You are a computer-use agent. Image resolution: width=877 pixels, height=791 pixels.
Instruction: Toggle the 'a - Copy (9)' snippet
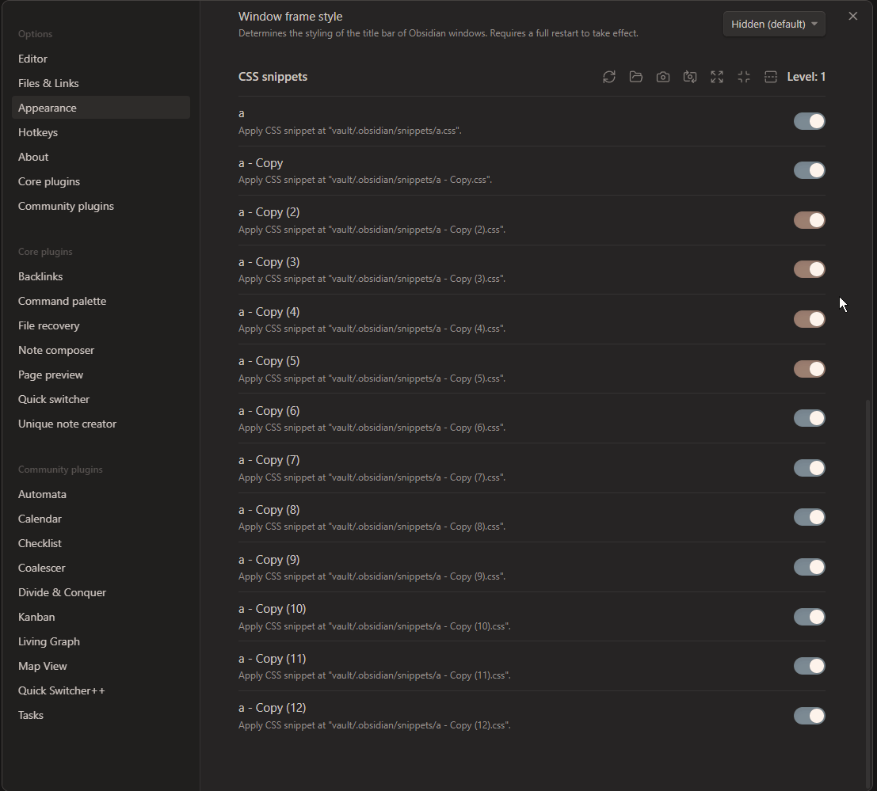810,567
